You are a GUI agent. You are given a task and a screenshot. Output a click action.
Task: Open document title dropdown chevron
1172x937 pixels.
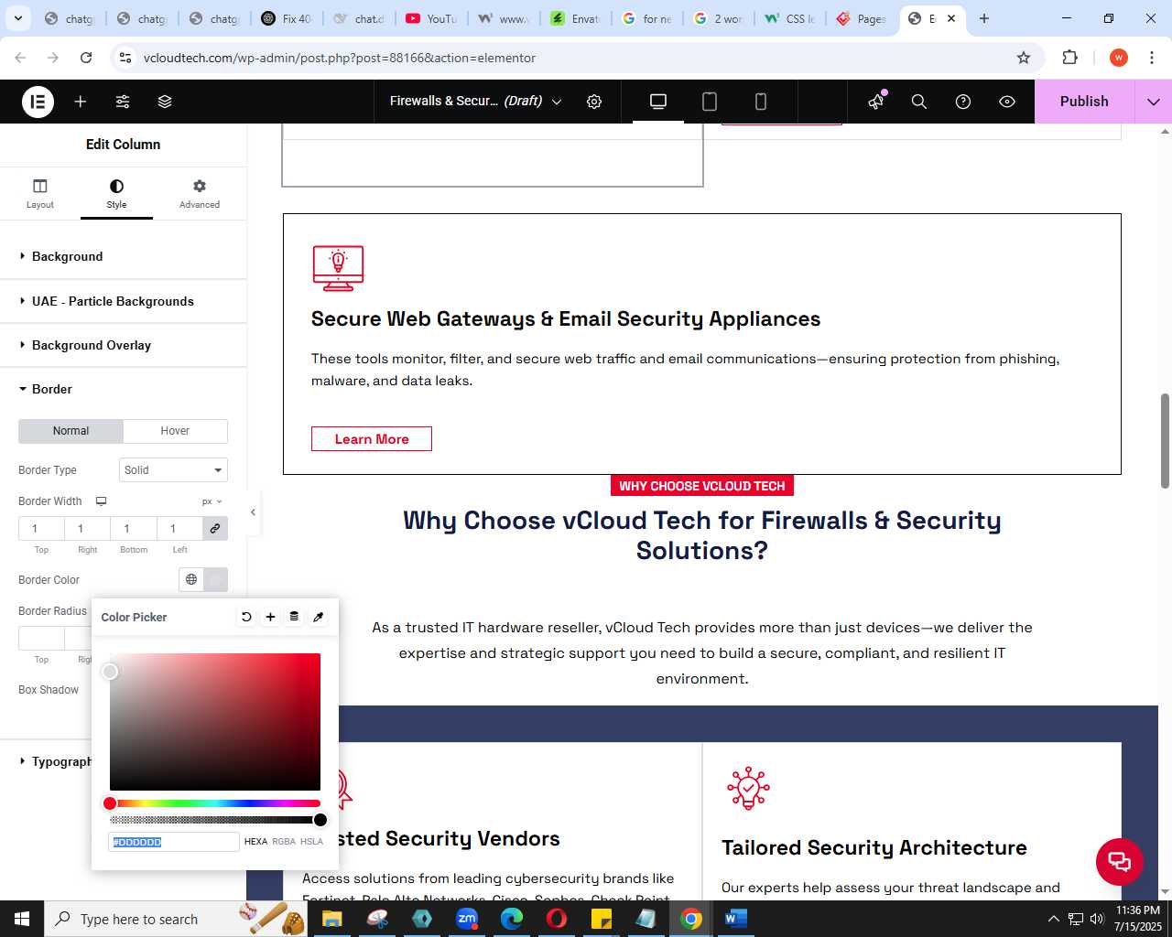(x=556, y=102)
